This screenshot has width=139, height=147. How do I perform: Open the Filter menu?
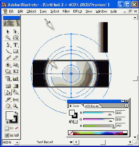coord(66,11)
